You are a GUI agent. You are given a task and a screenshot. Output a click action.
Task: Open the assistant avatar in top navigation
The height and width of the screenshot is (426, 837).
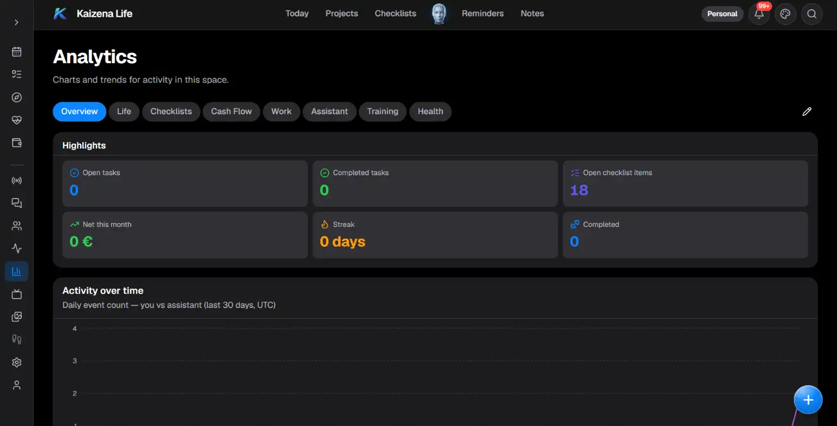(439, 14)
